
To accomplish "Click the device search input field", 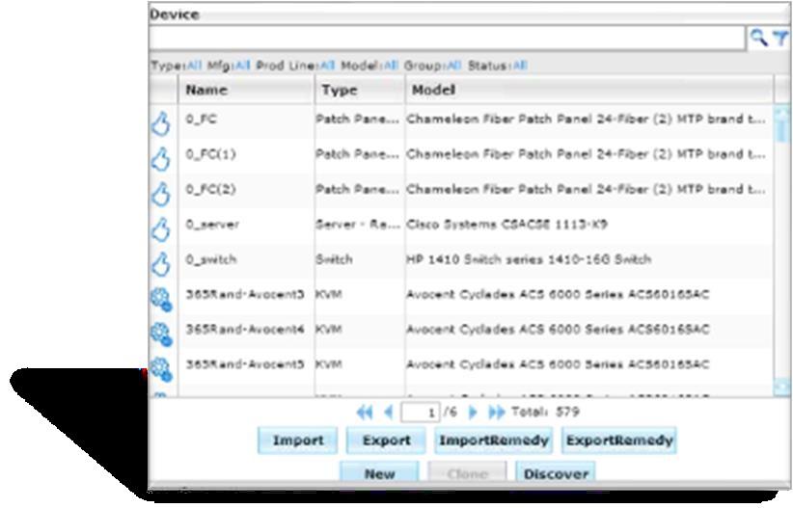I will 447,38.
